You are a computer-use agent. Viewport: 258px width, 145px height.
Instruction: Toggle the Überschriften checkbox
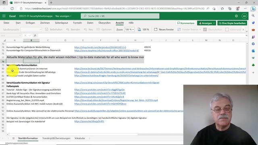(x=205, y=29)
